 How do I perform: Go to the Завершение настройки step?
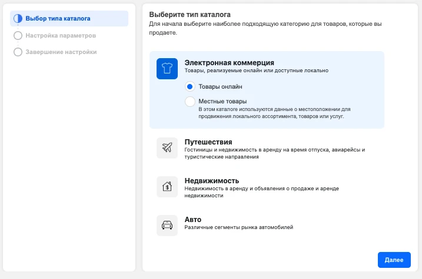[61, 52]
